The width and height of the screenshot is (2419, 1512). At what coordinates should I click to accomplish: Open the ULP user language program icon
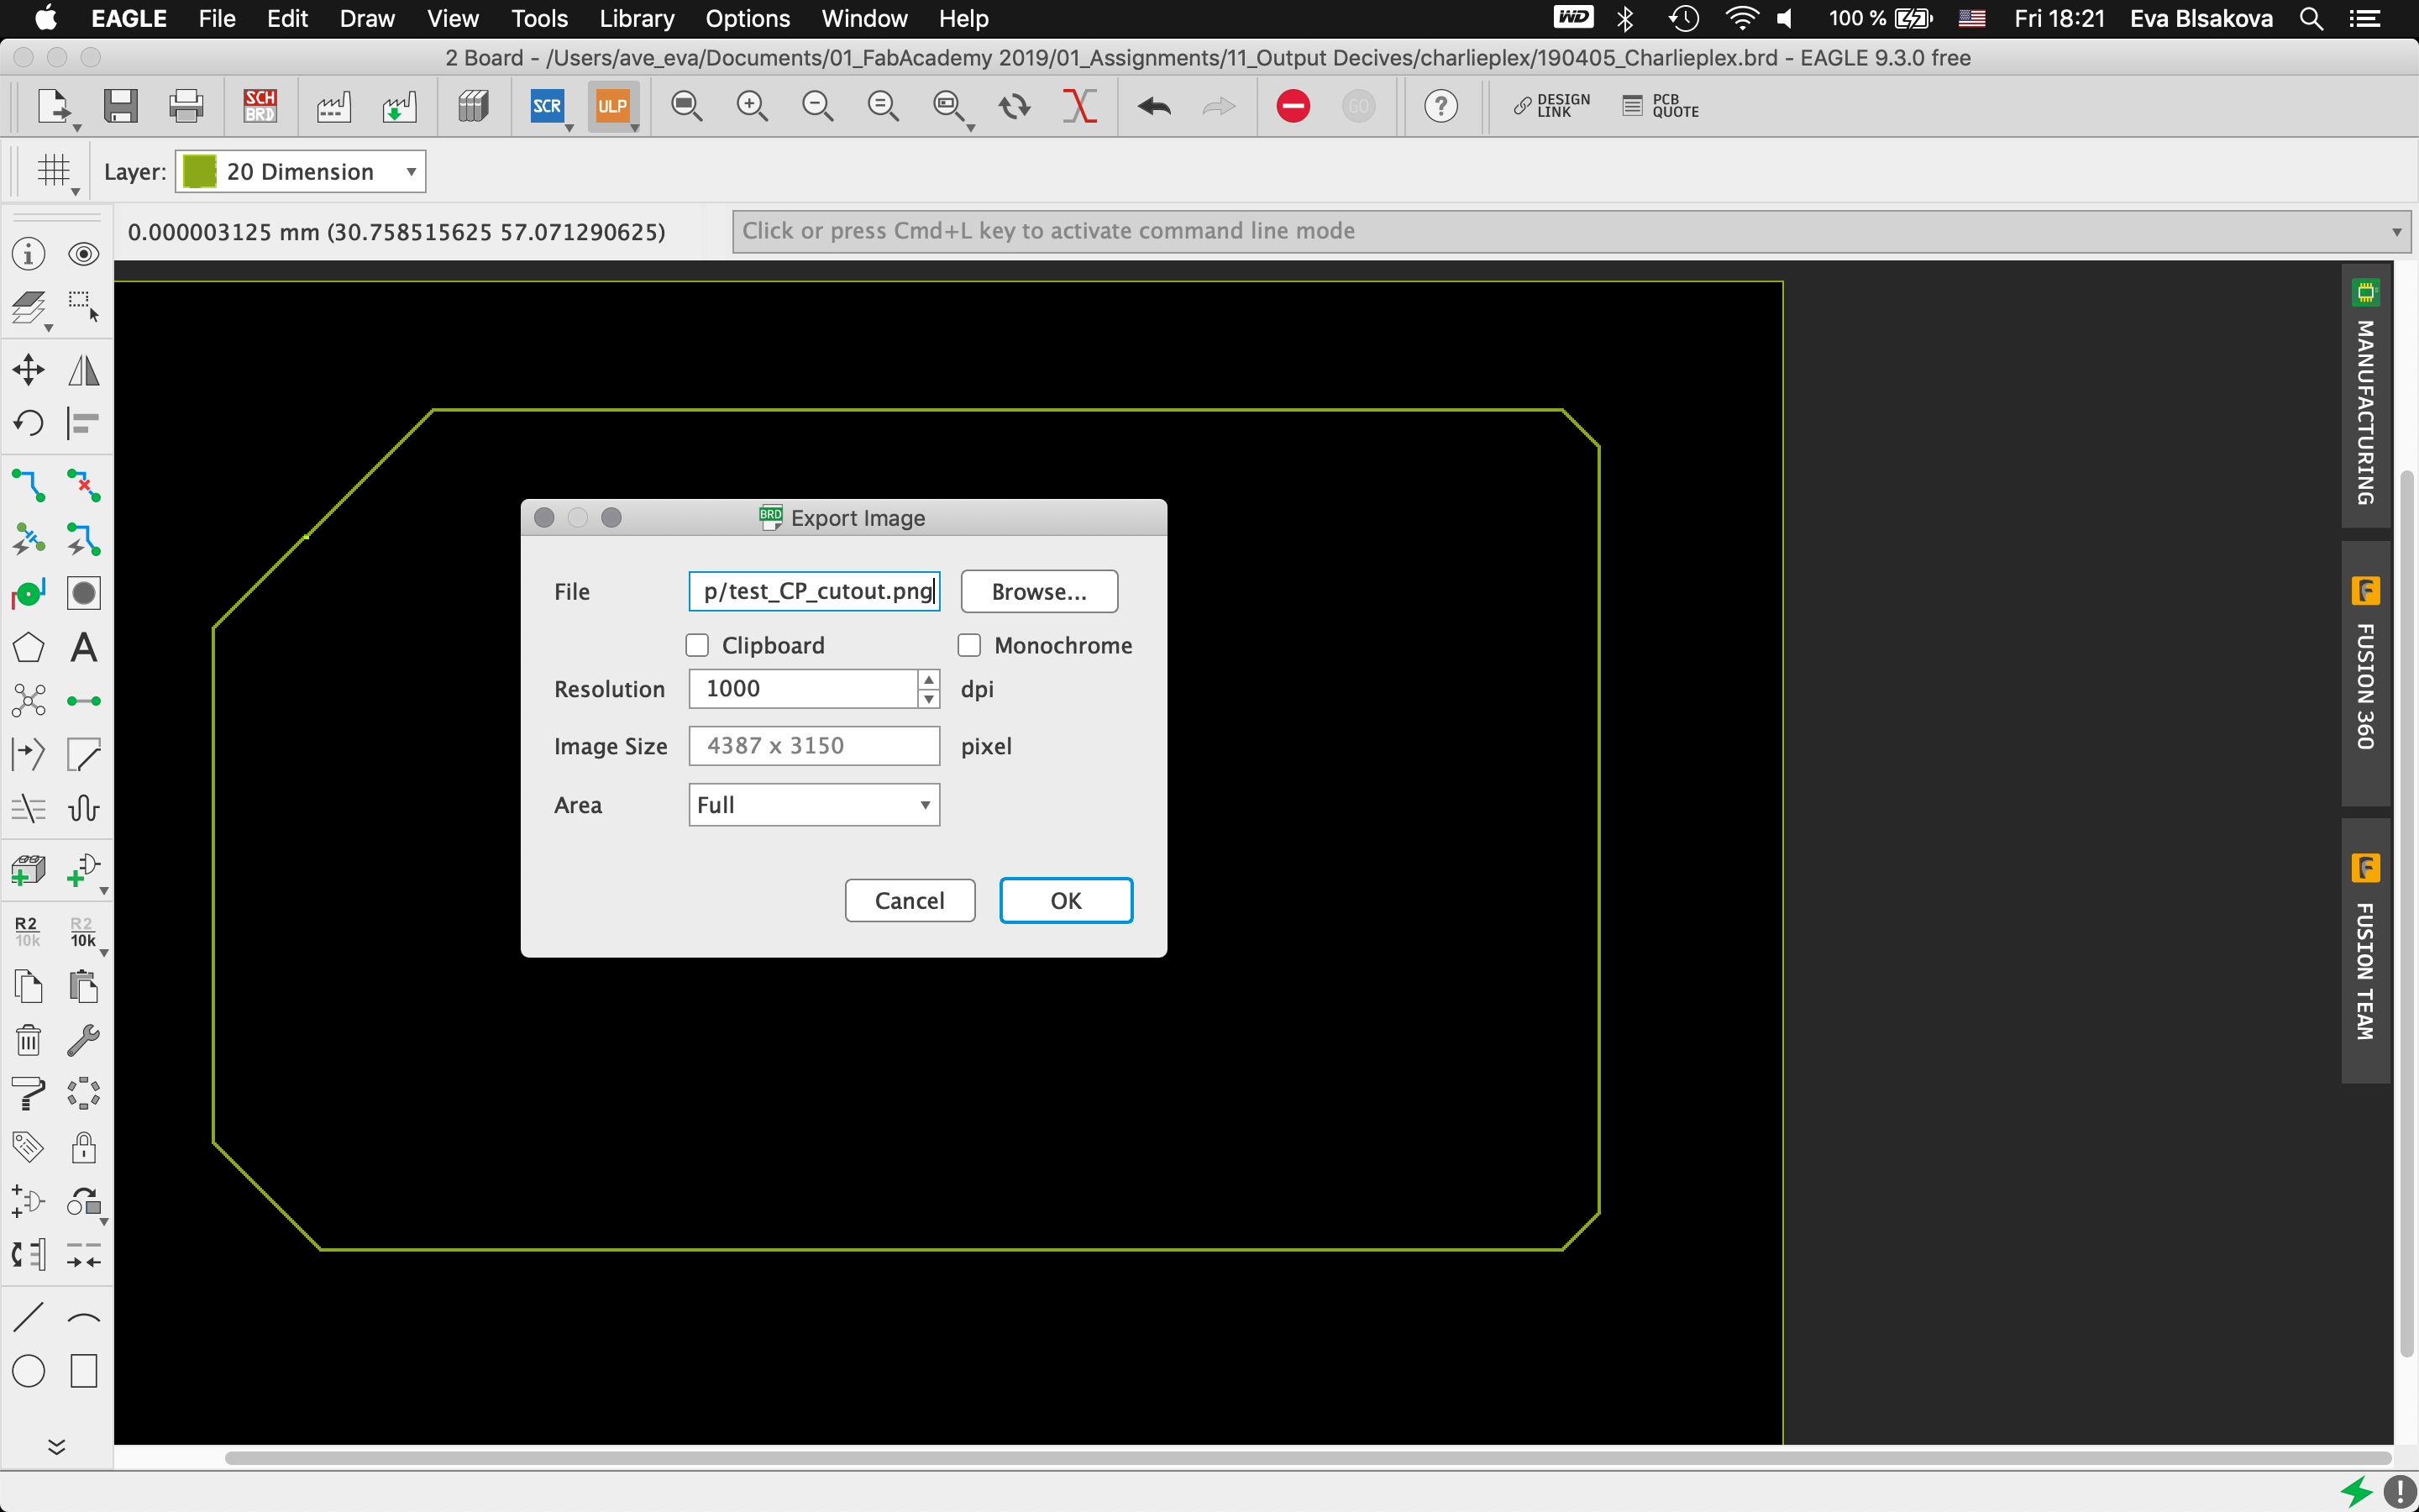pos(611,106)
